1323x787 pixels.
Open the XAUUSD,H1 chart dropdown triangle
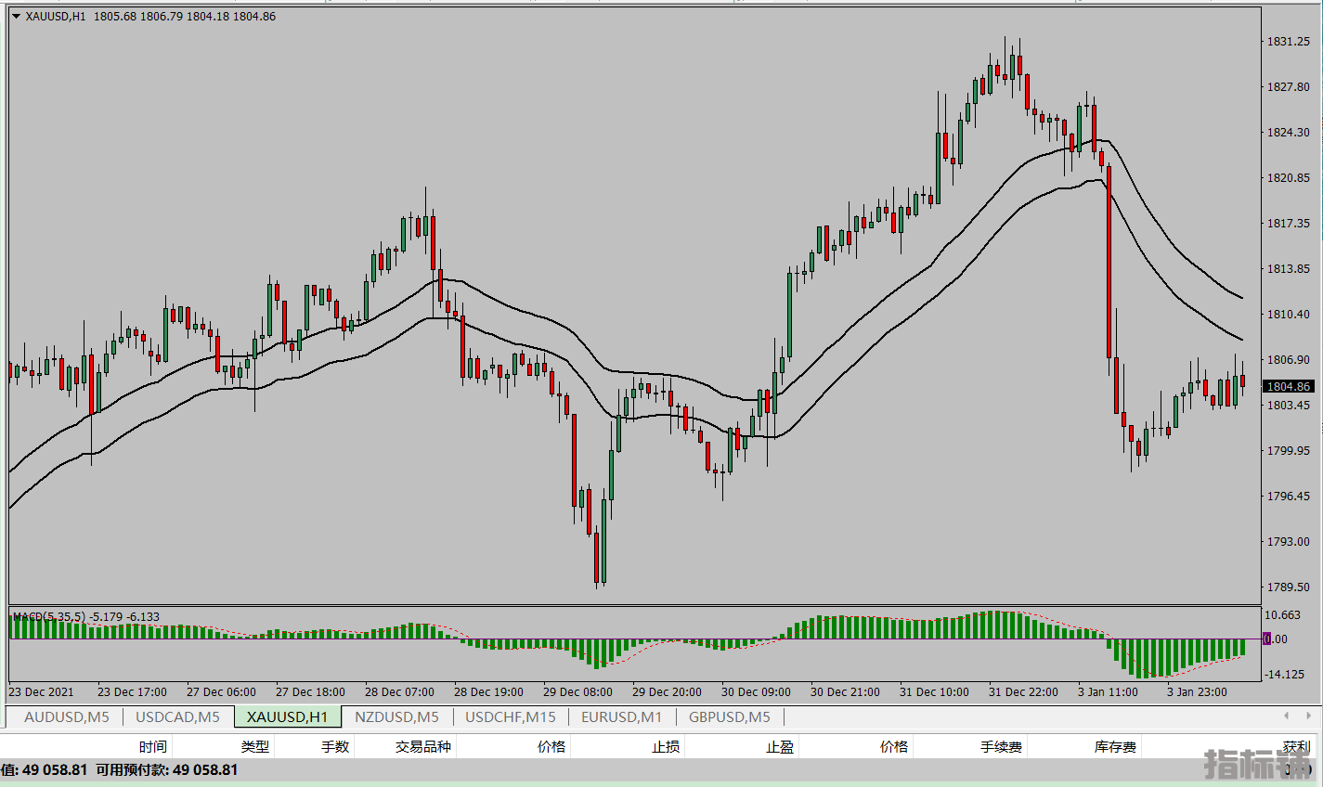tap(16, 17)
